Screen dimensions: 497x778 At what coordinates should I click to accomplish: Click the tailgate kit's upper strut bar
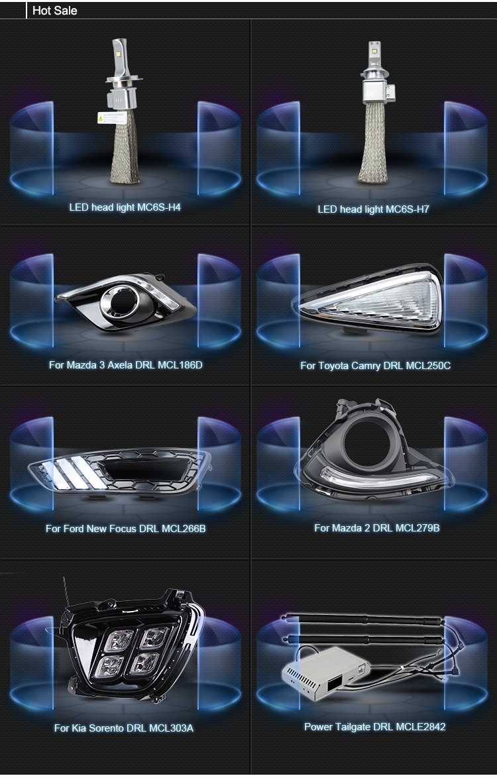(362, 618)
